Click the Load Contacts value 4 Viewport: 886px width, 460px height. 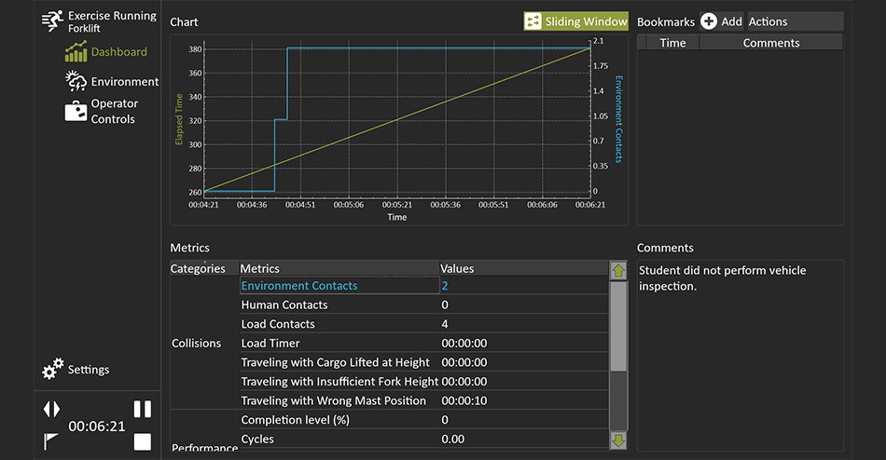[445, 324]
